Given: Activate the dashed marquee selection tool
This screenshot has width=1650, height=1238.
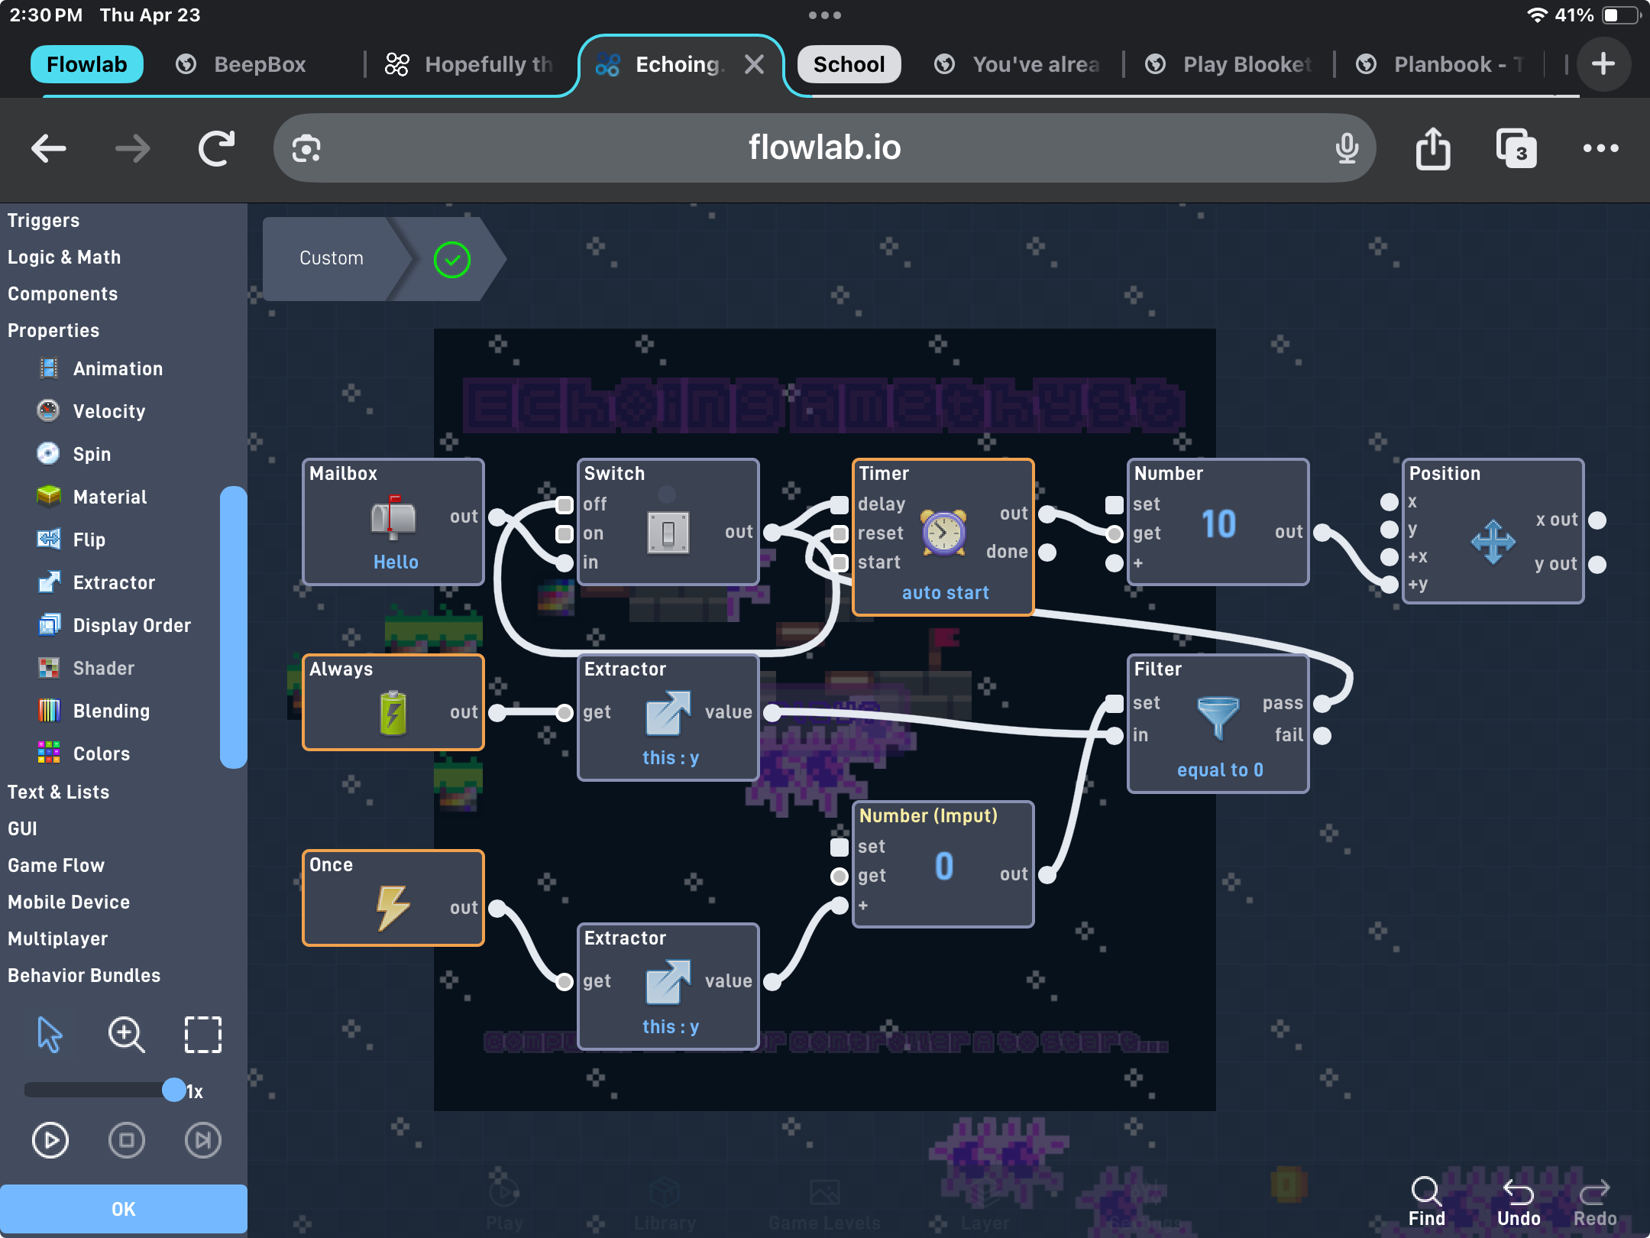Looking at the screenshot, I should point(203,1035).
